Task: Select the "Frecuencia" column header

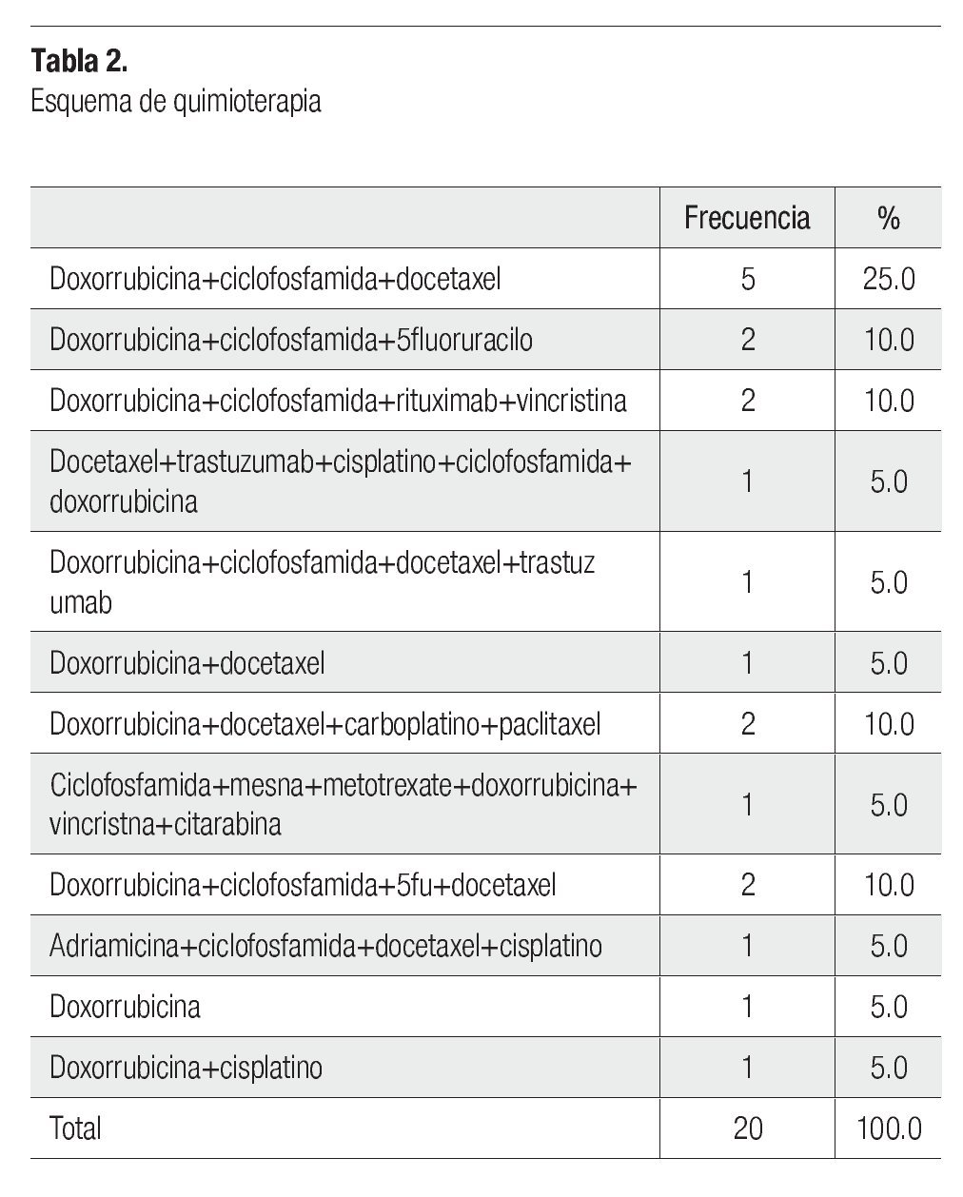Action: click(747, 218)
